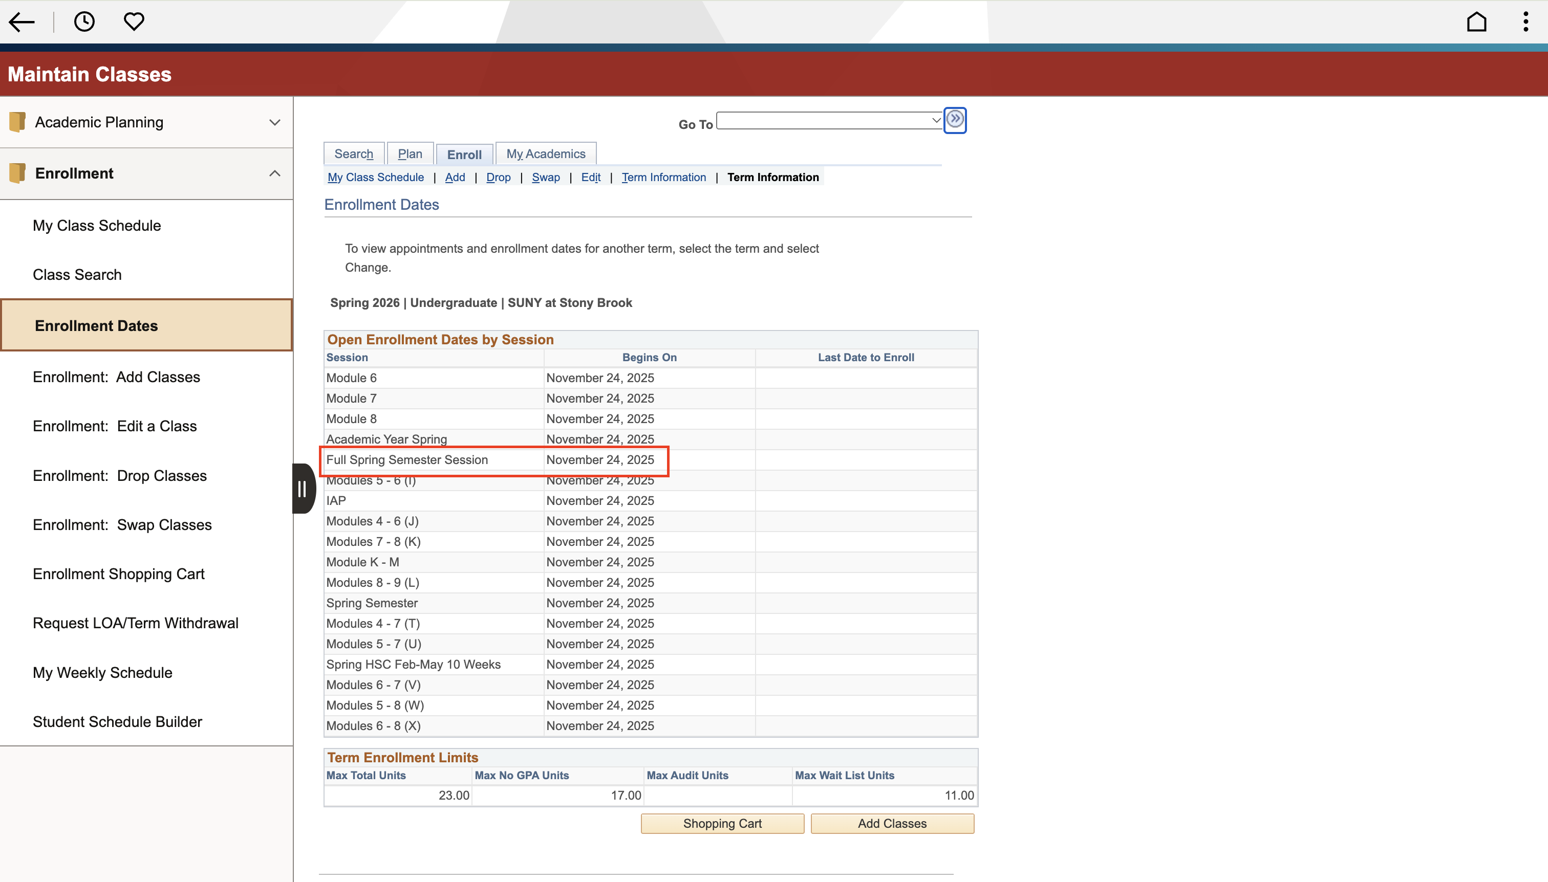
Task: Open the Go To dropdown list
Action: [829, 120]
